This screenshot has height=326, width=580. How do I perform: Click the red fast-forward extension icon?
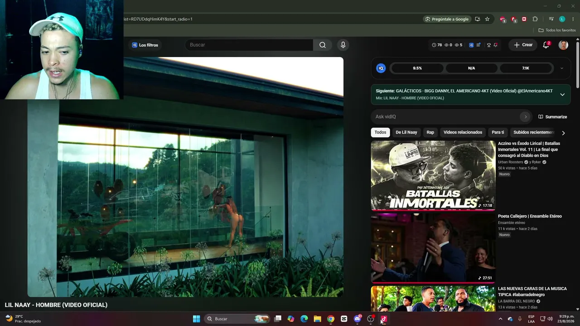tap(524, 19)
